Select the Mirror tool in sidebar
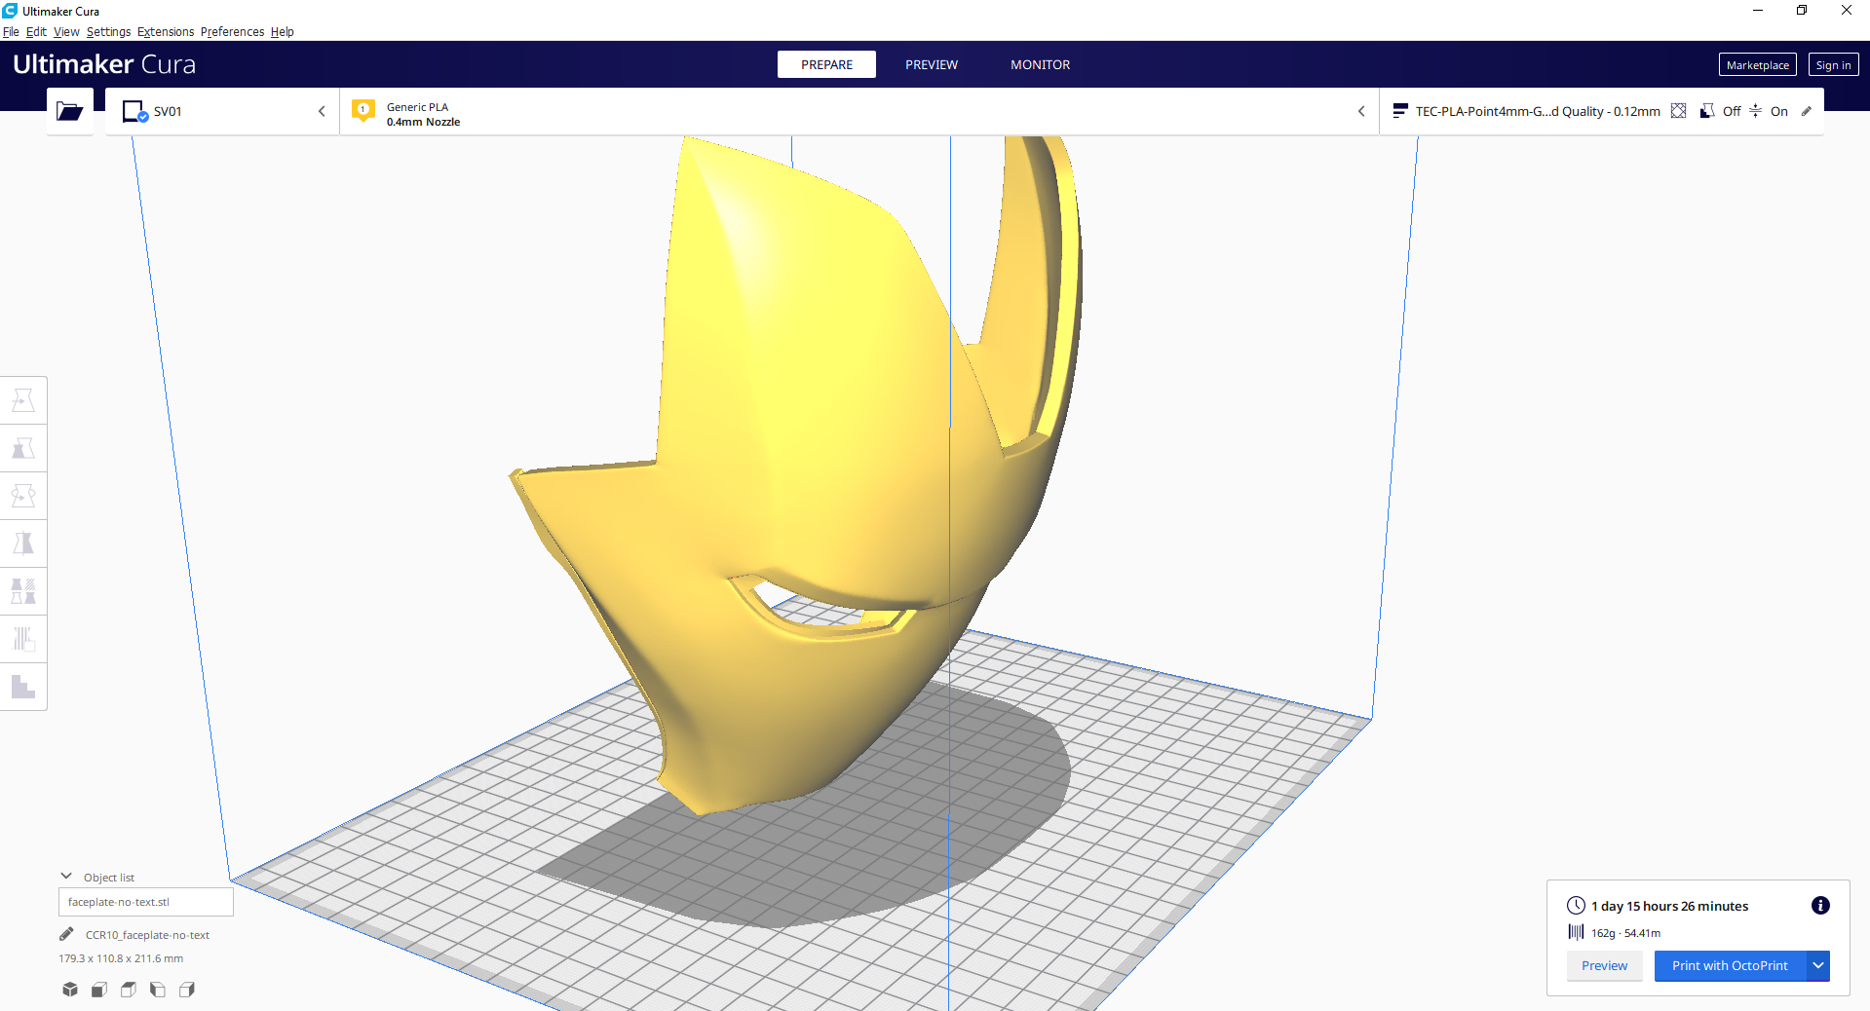 [x=23, y=543]
